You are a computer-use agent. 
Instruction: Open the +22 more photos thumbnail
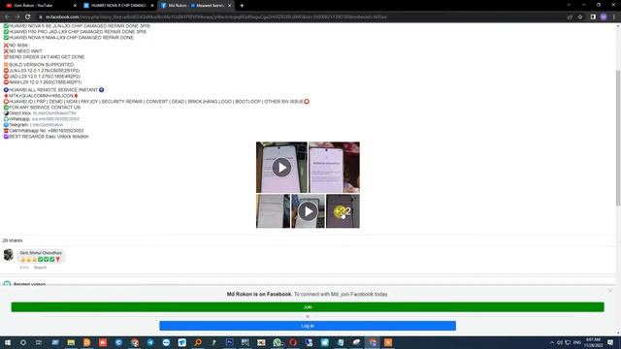click(x=343, y=211)
